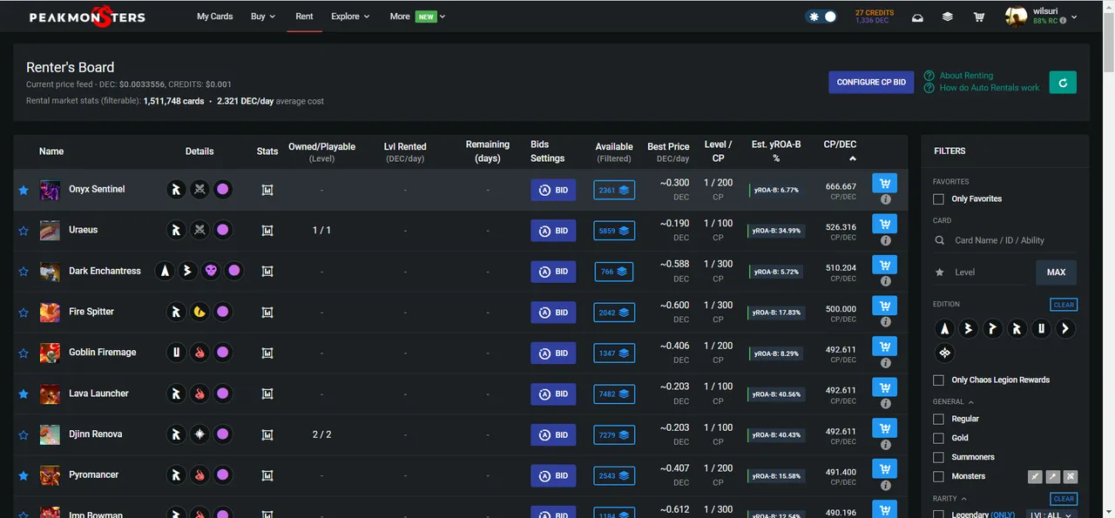Check the Legendary rarity checkbox
The width and height of the screenshot is (1115, 518).
tap(938, 515)
